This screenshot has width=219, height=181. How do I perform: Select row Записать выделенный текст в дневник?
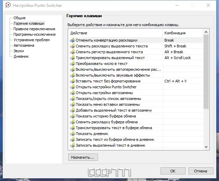(x=136, y=145)
